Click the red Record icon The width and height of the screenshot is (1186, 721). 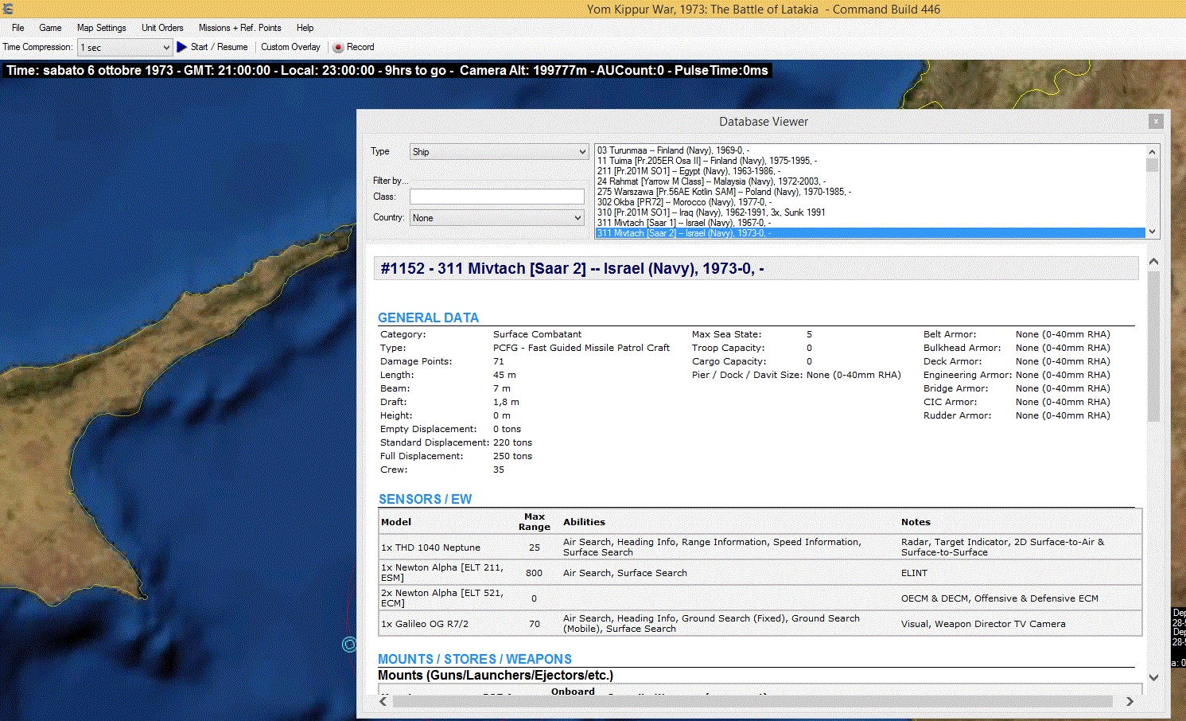(338, 48)
